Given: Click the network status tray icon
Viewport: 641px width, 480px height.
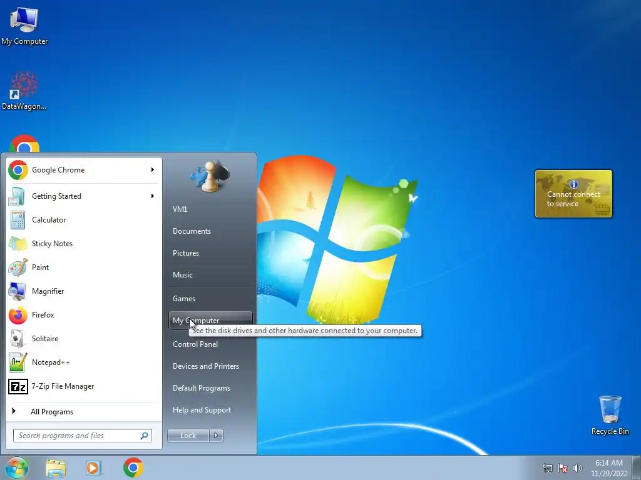Looking at the screenshot, I should pos(547,468).
